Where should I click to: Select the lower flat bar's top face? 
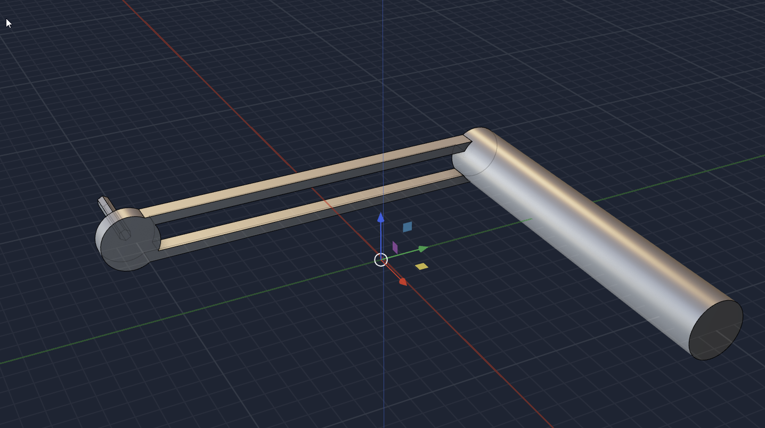[x=309, y=212]
